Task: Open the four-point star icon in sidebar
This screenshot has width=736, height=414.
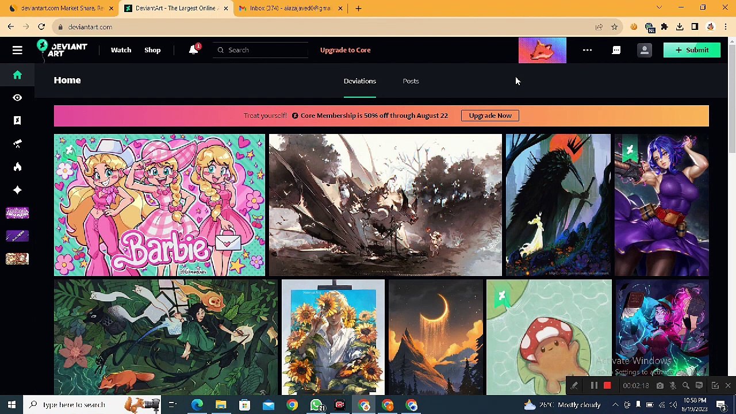Action: [x=17, y=190]
